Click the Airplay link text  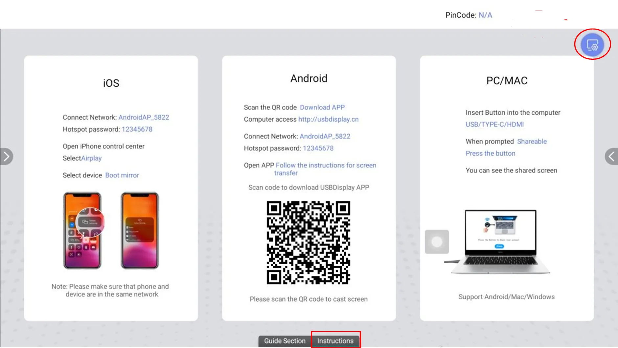[91, 158]
